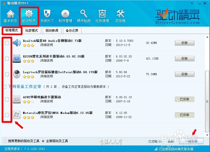This screenshot has height=152, width=210.
Task: Open 详细说明 for RICOH card reader
Action: pyautogui.click(x=47, y=60)
